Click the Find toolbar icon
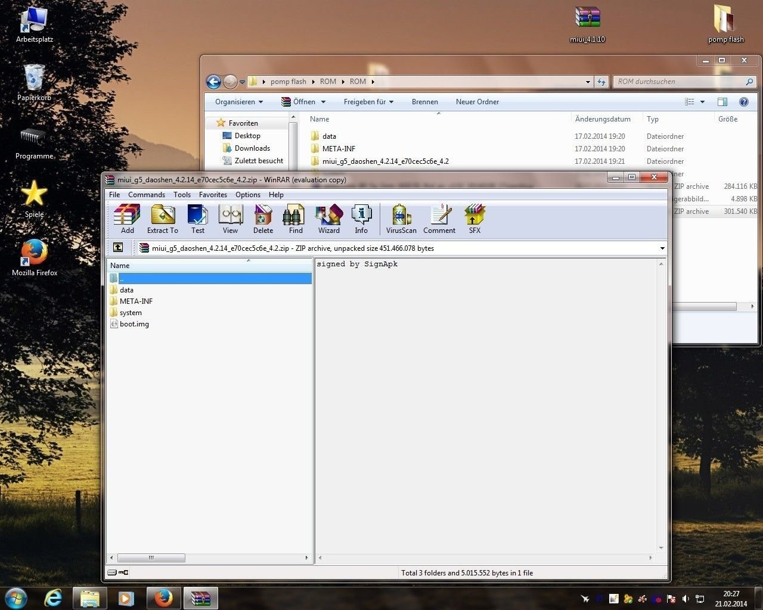 point(296,219)
